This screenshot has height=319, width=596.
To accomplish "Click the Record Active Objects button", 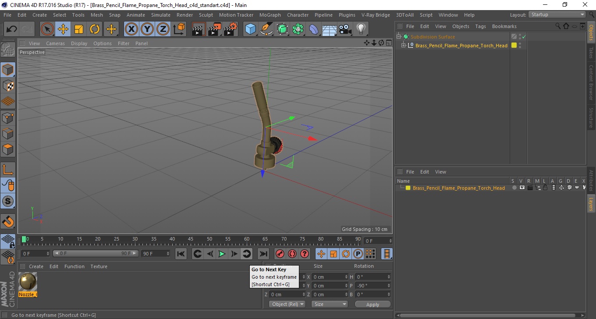I will coord(280,254).
